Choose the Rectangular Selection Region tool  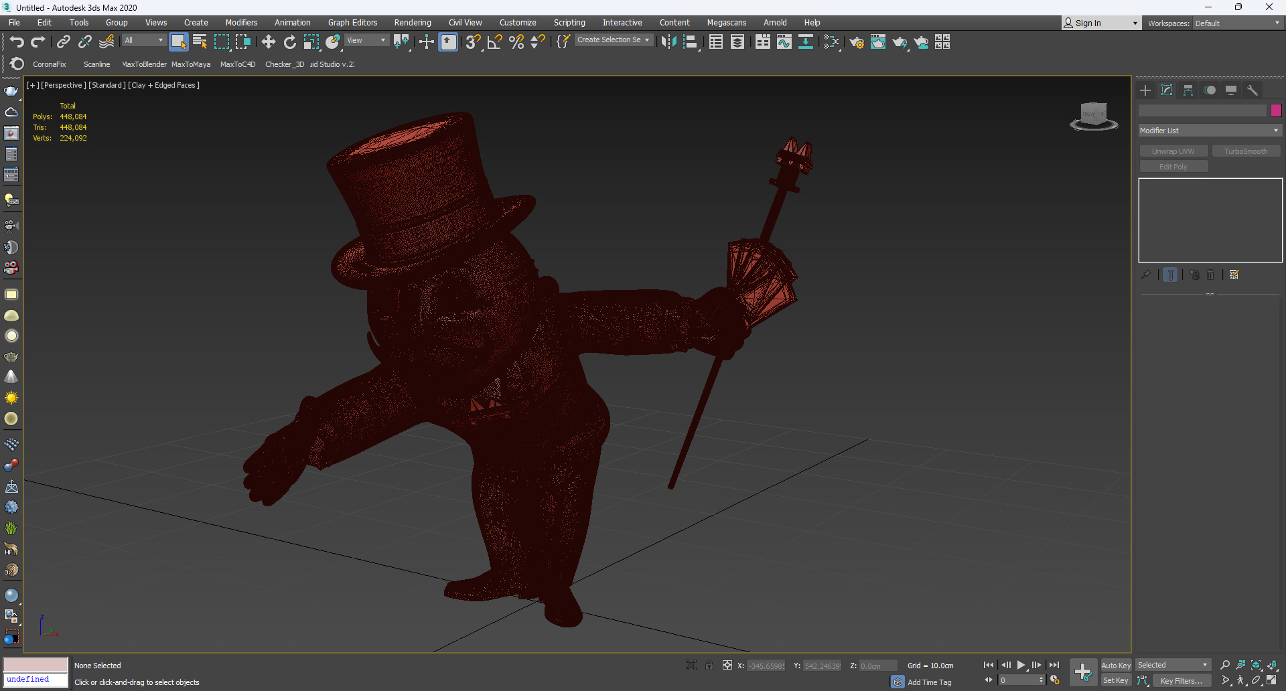pyautogui.click(x=221, y=42)
